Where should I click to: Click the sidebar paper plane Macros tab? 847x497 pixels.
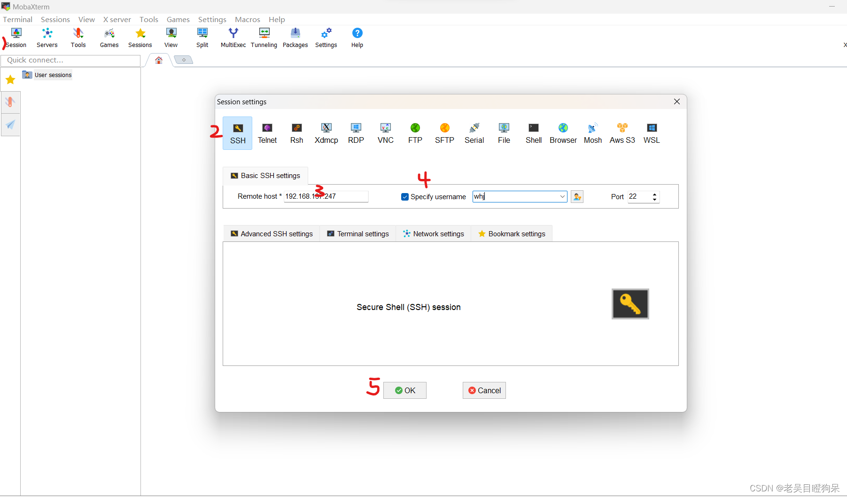10,124
